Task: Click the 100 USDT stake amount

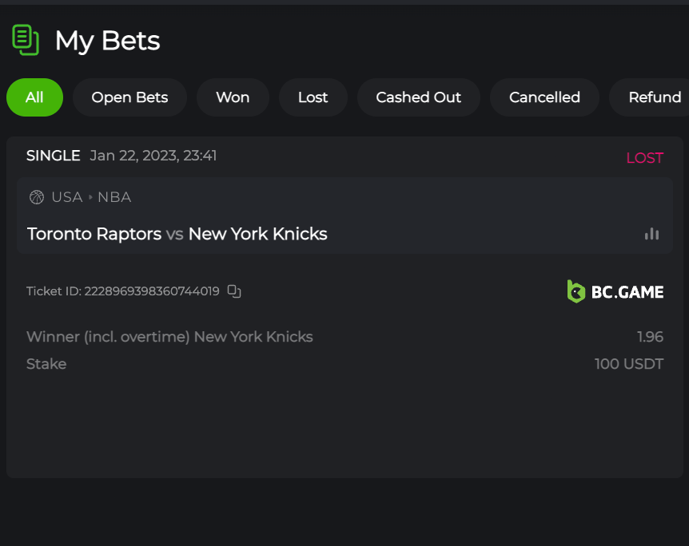Action: coord(628,364)
